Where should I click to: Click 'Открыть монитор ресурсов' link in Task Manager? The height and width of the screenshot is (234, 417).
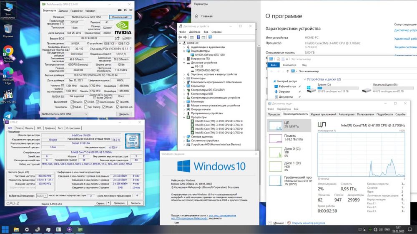tap(308, 223)
